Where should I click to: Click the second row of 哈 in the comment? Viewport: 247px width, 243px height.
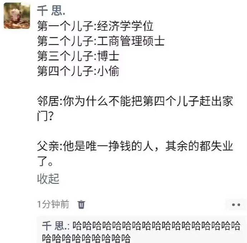(x=86, y=238)
